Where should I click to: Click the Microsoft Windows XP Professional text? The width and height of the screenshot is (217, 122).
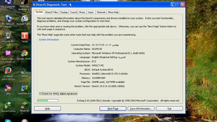point(118,53)
